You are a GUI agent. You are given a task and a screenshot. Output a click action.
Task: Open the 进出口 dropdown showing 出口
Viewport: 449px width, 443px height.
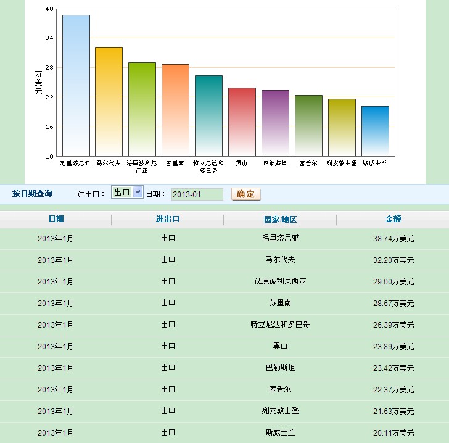[x=127, y=193]
